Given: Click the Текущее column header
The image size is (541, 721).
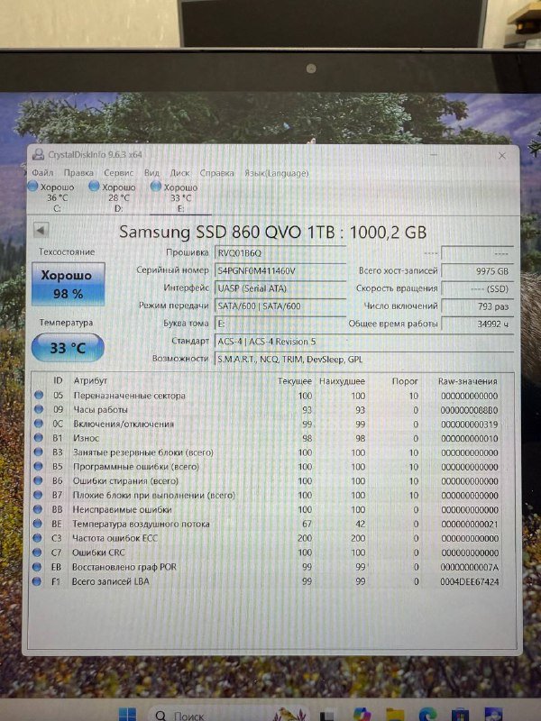Looking at the screenshot, I should coord(295,380).
